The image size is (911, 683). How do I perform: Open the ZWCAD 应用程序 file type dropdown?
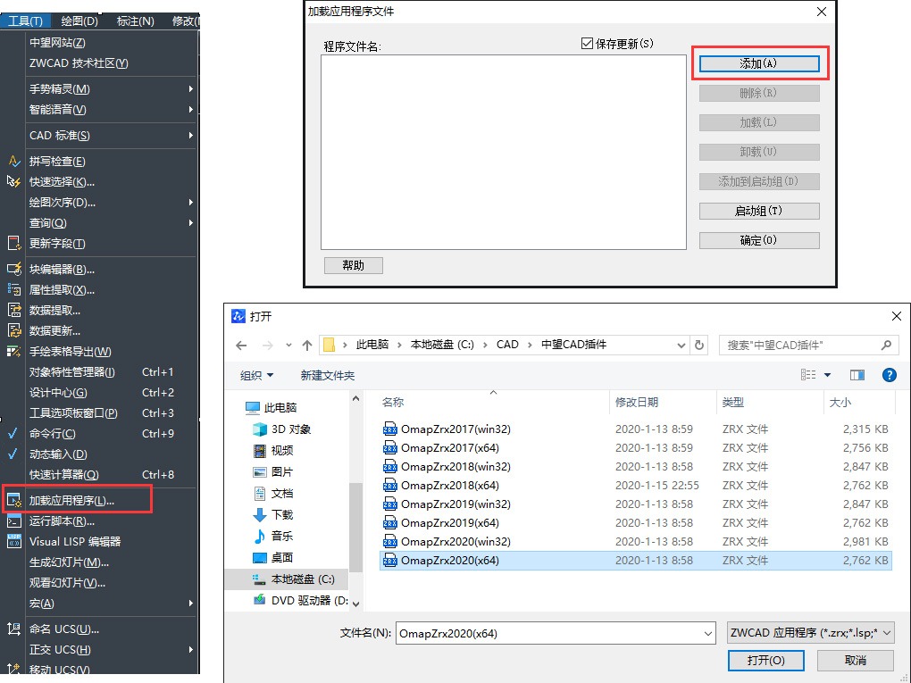point(811,633)
